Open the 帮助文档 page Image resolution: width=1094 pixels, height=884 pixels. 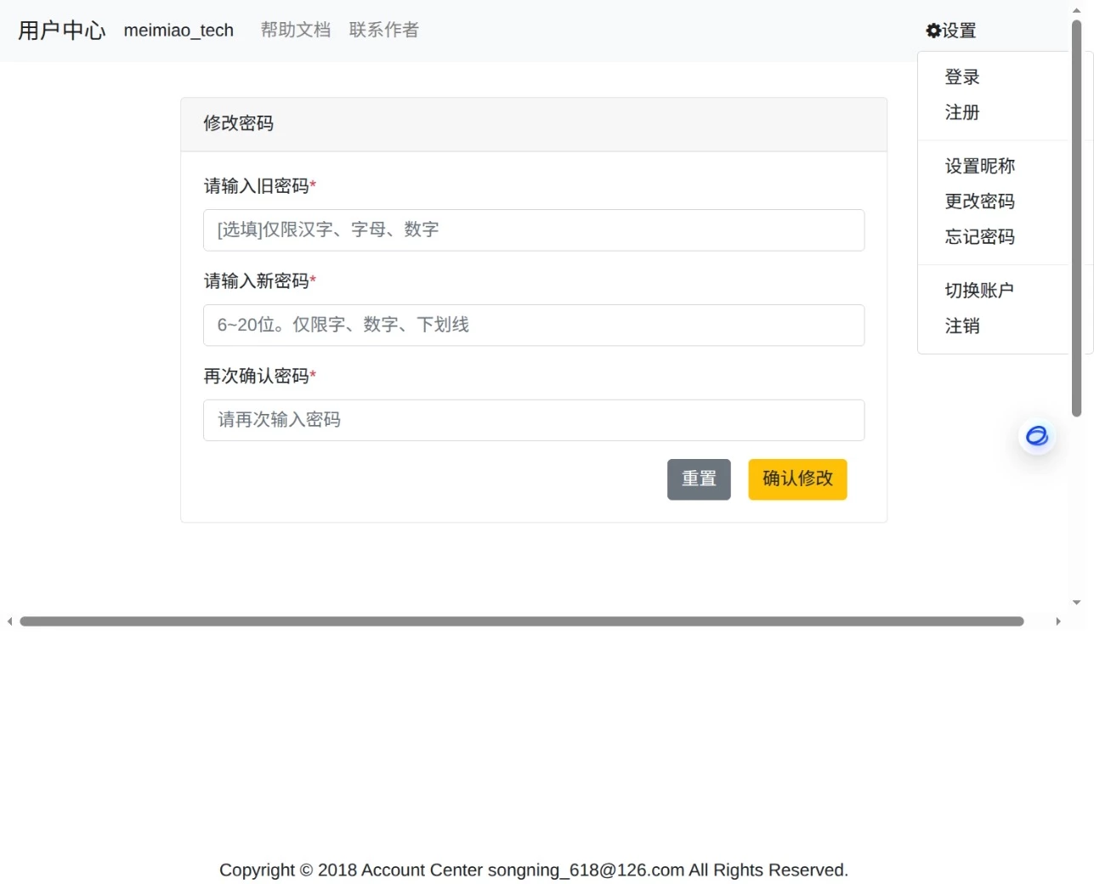[295, 30]
